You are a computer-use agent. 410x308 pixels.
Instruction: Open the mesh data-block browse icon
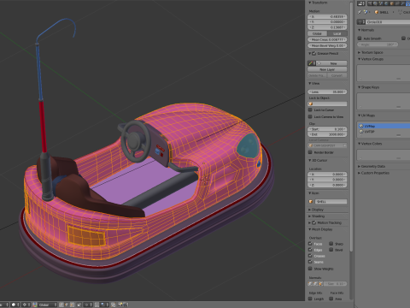click(x=361, y=22)
